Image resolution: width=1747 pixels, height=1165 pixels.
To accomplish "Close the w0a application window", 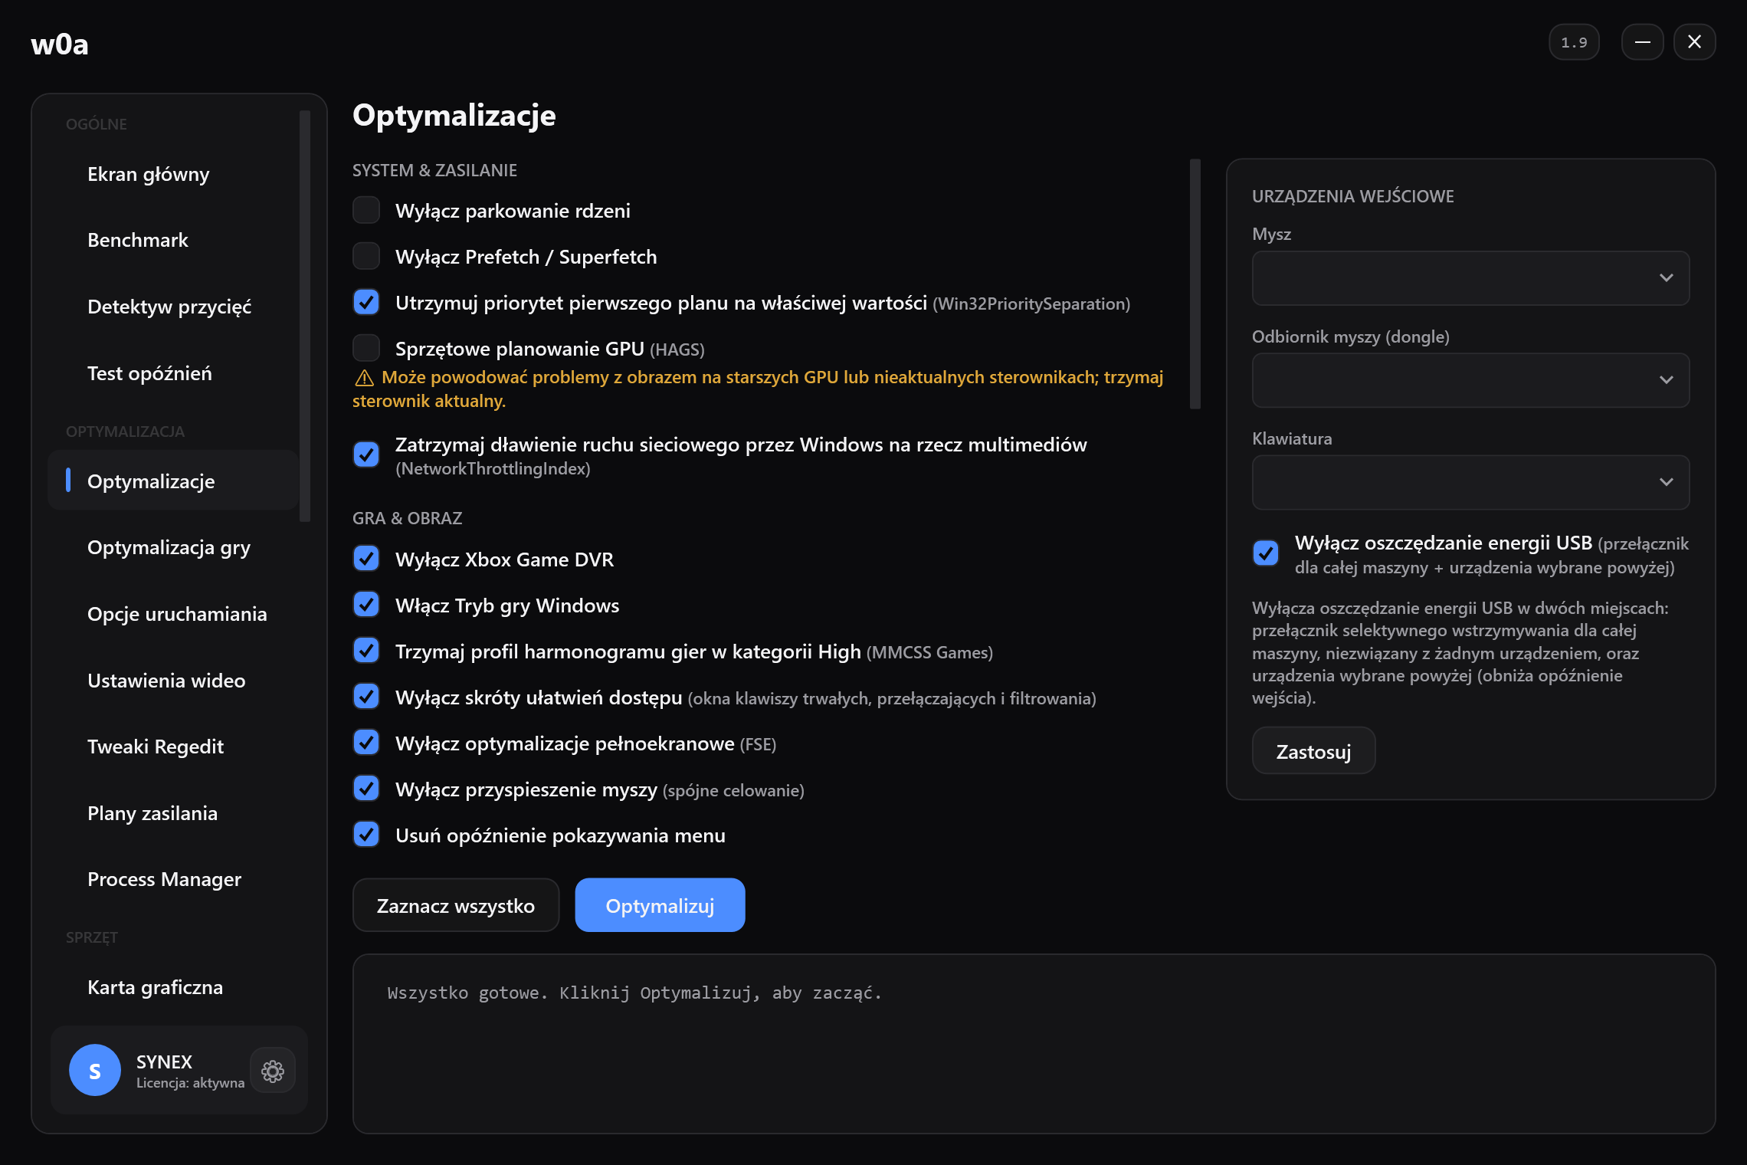I will click(x=1694, y=42).
